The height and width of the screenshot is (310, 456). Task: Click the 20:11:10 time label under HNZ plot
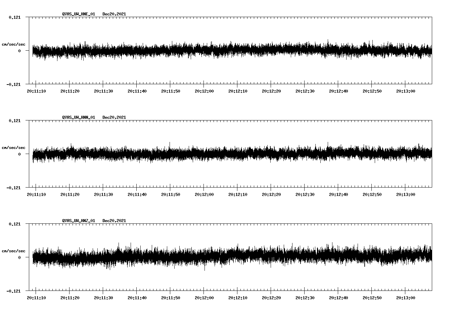(x=36, y=298)
